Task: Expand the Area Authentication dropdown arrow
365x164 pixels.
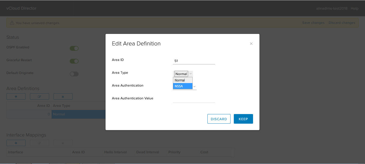Action: pyautogui.click(x=195, y=87)
